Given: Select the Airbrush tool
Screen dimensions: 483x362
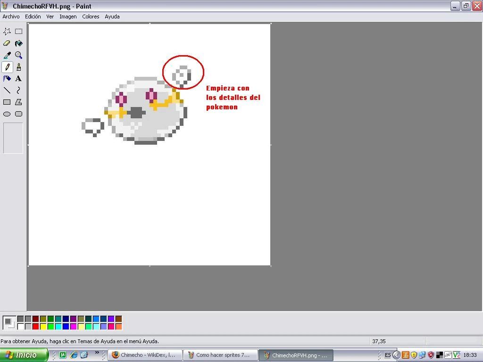Looking at the screenshot, I should pyautogui.click(x=7, y=79).
